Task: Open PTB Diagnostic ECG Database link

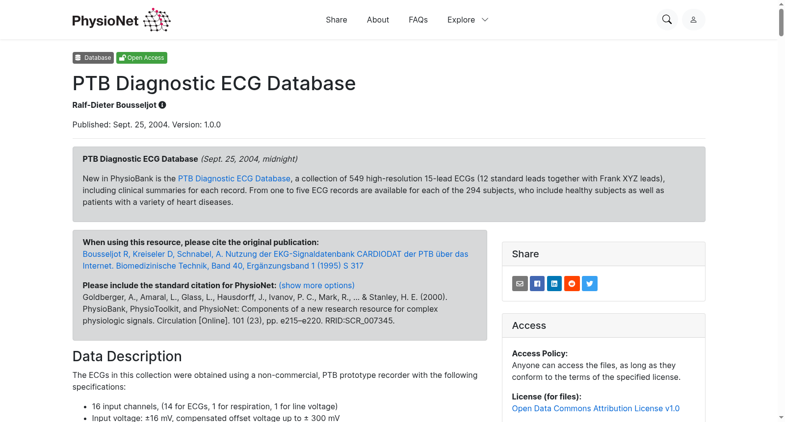Action: (235, 178)
